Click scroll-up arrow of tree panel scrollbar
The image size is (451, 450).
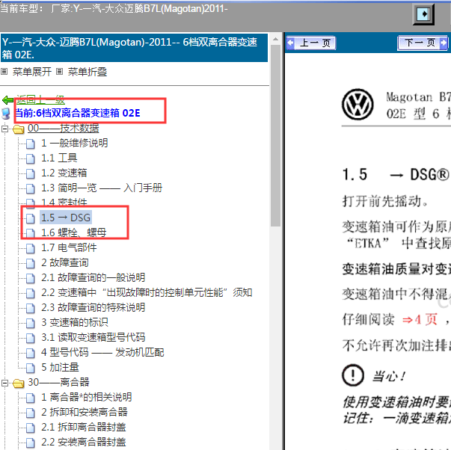point(275,39)
